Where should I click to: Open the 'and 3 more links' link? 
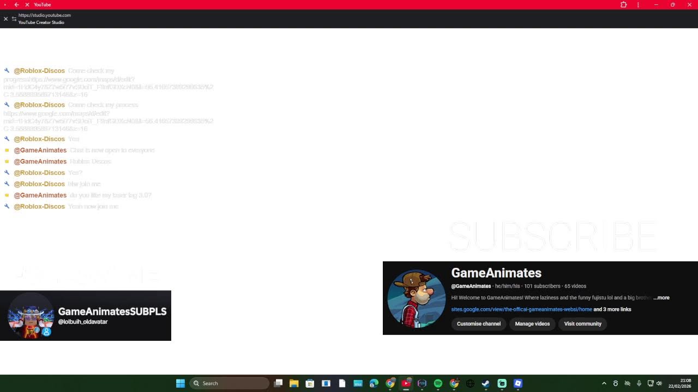click(612, 309)
